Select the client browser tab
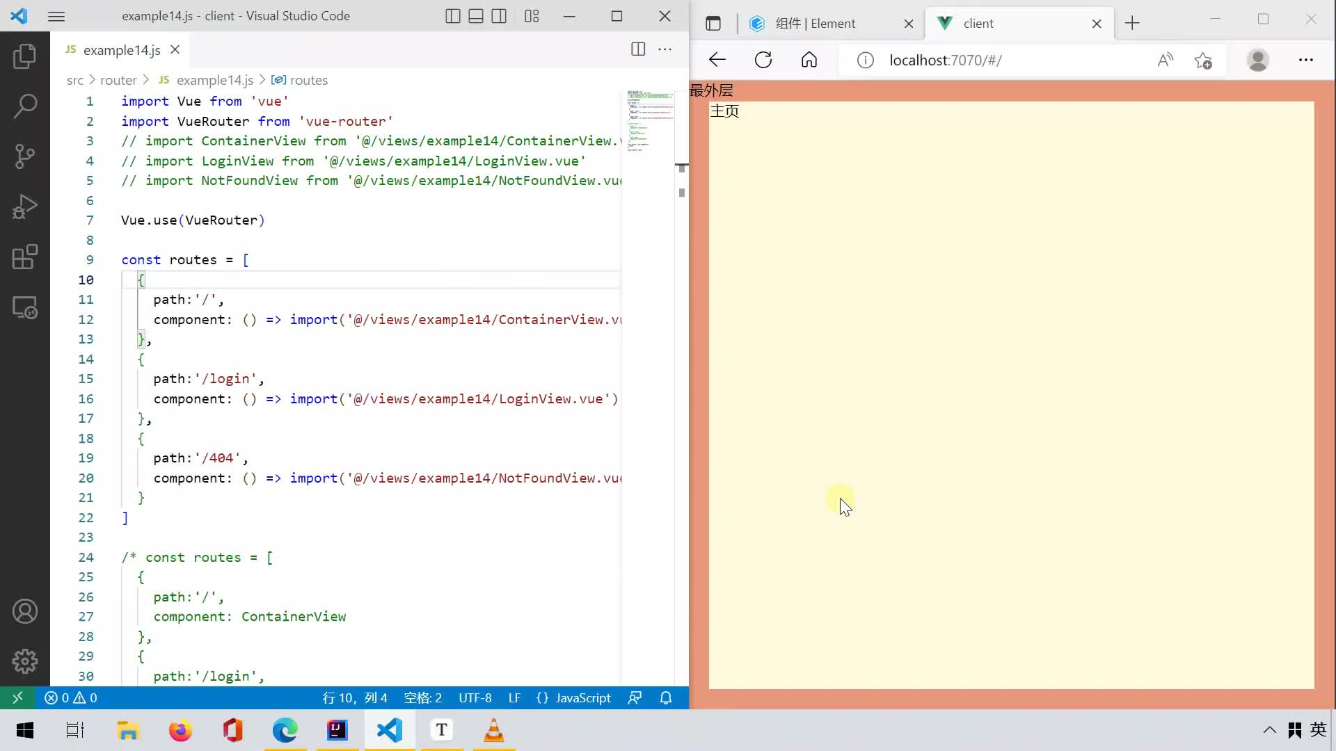1336x751 pixels. (1020, 24)
